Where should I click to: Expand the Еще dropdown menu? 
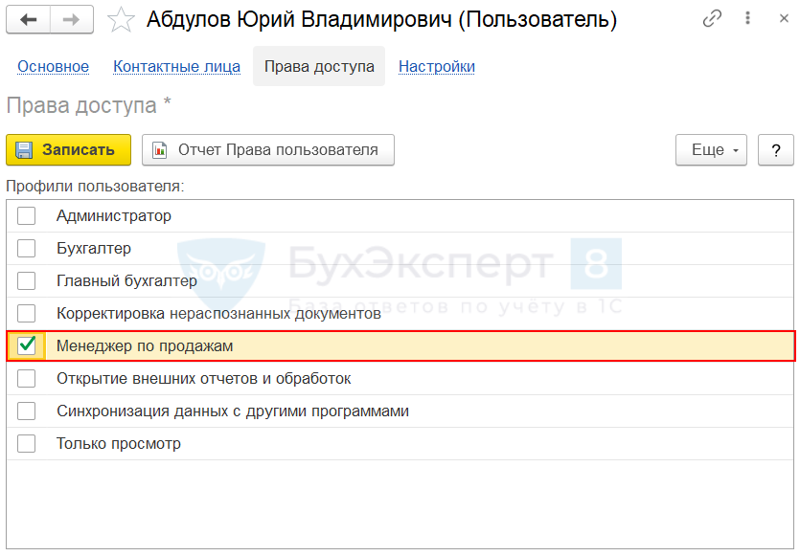(x=711, y=150)
